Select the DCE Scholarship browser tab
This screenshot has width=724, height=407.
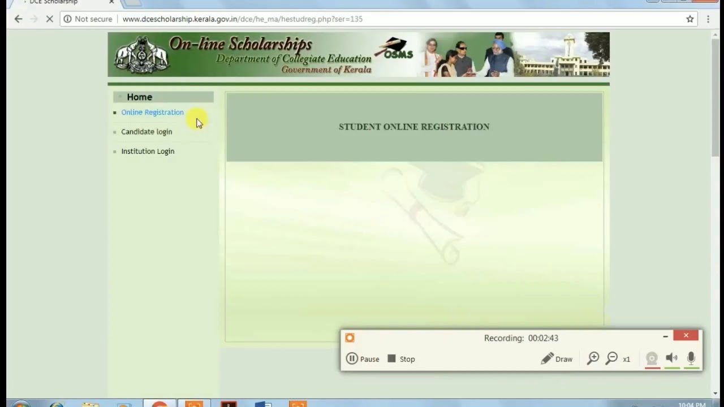[x=54, y=2]
